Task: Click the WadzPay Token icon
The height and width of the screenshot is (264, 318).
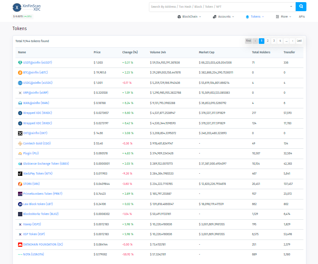Action: (20, 174)
